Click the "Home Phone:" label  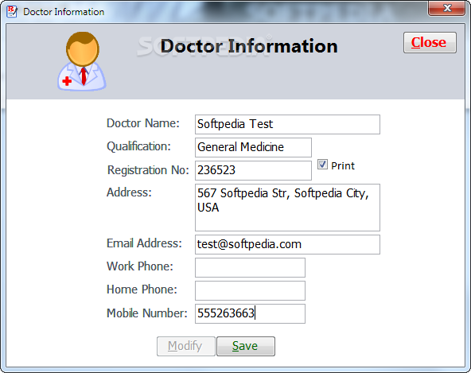tap(142, 289)
